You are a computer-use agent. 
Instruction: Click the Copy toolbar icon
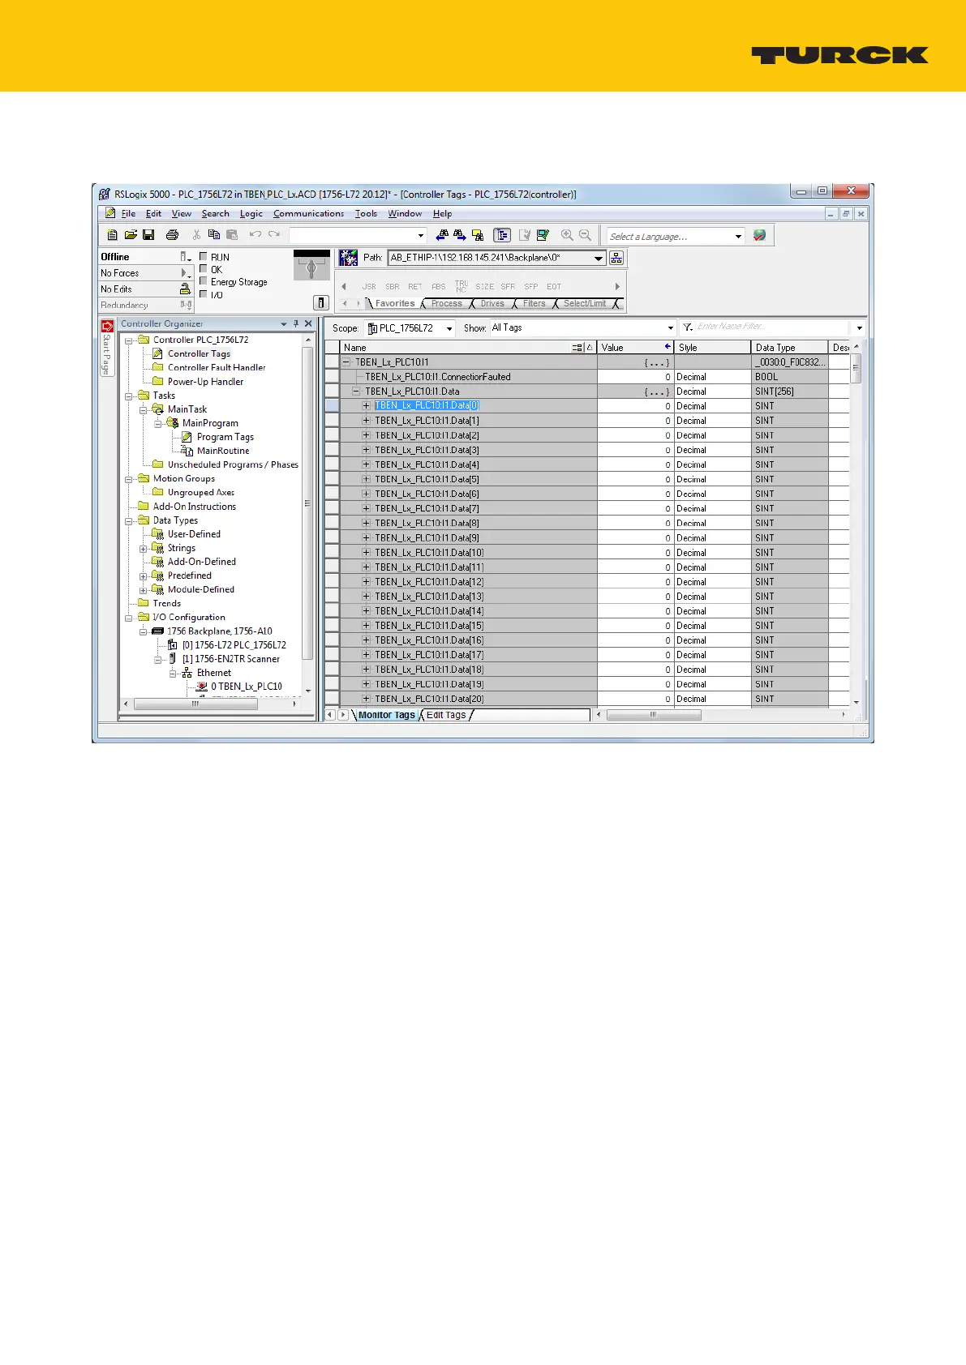[214, 235]
